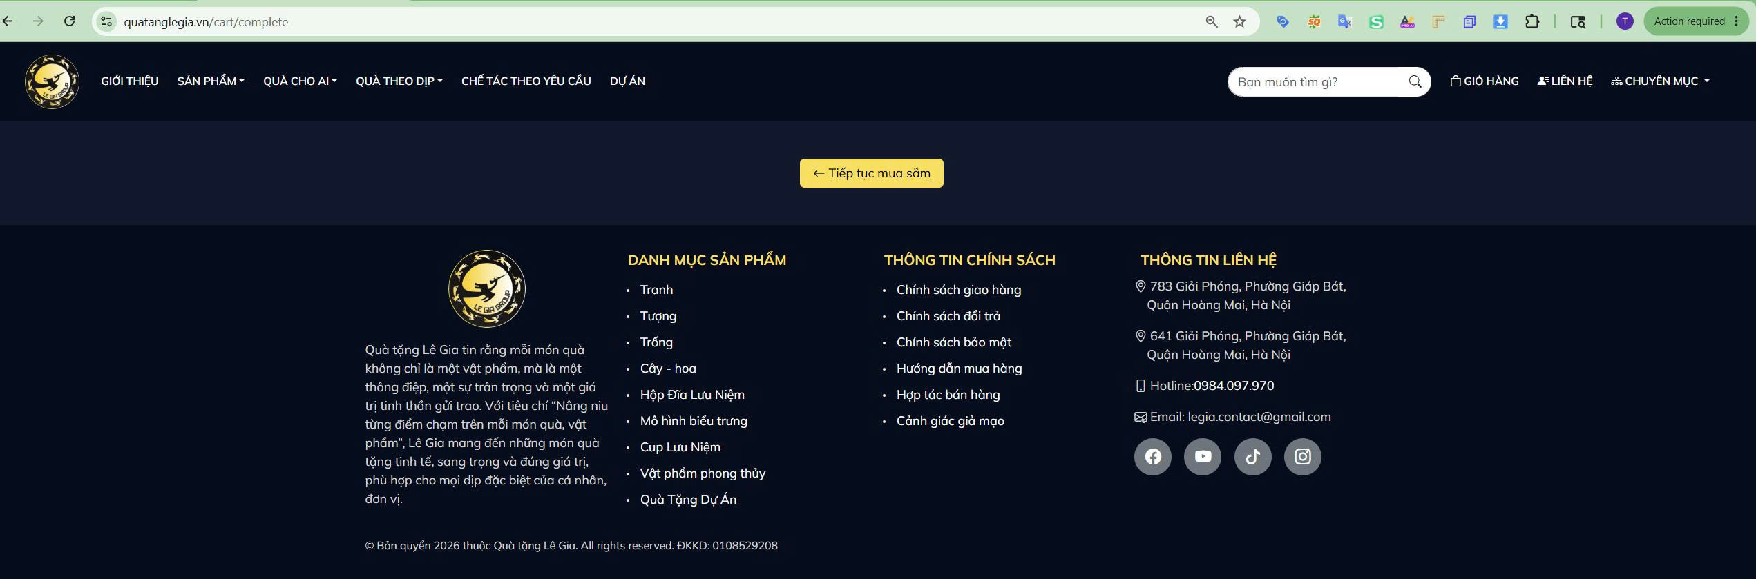Expand the CHUYÊN MỤC dropdown
1756x579 pixels.
1660,81
